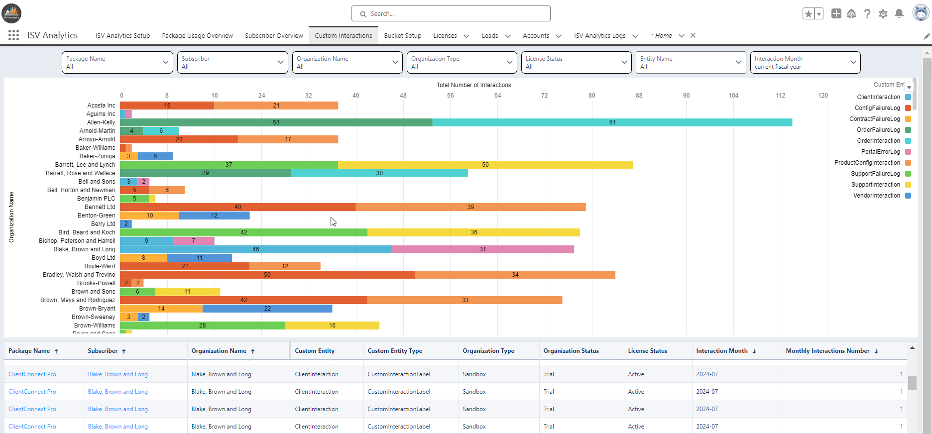
Task: Click the ISV Analytics logo
Action: [11, 13]
